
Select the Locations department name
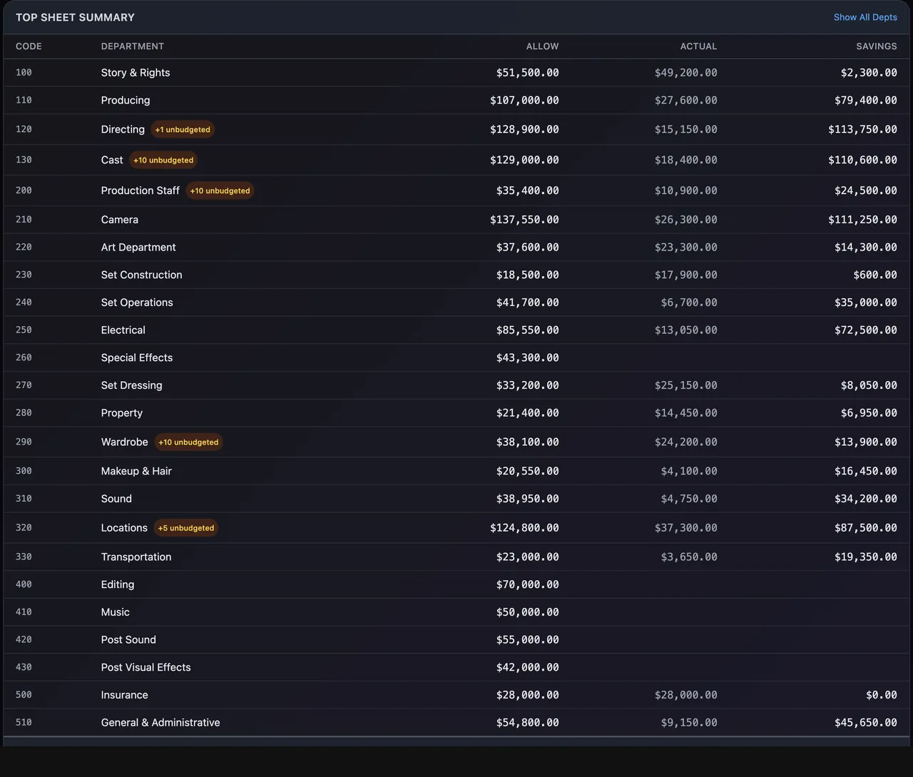tap(124, 528)
